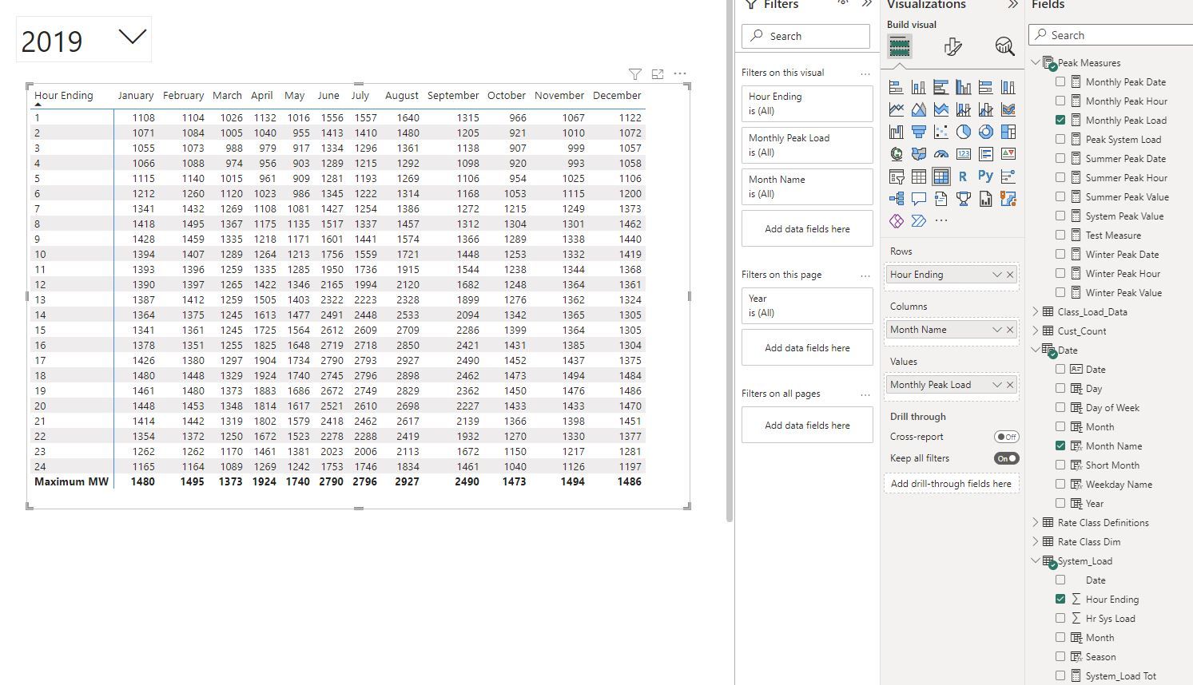Click the Filters pane search box
The image size is (1193, 685).
tap(805, 36)
